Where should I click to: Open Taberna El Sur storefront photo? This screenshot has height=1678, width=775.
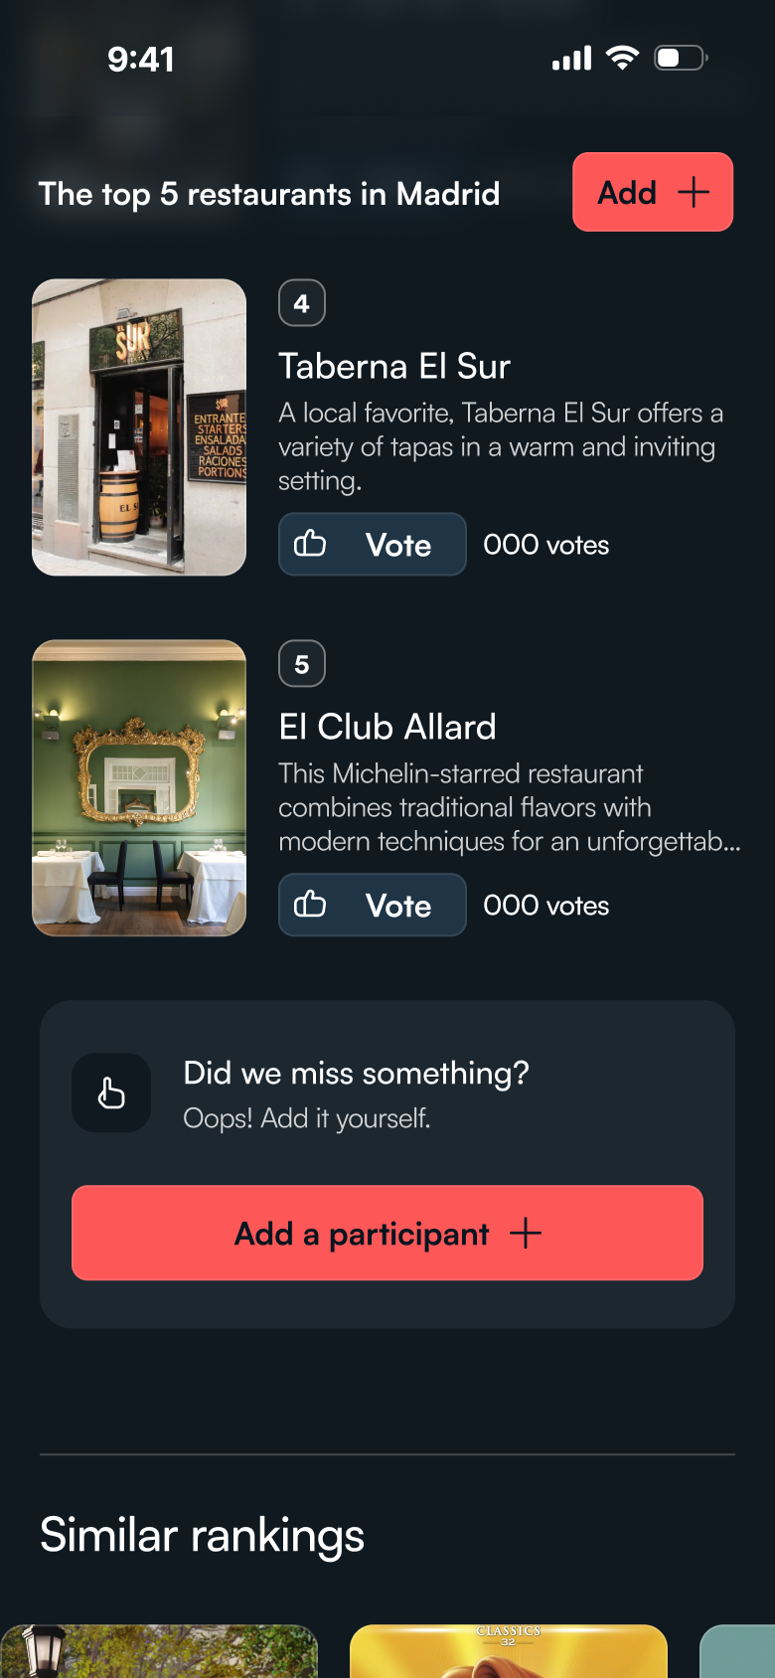point(139,427)
